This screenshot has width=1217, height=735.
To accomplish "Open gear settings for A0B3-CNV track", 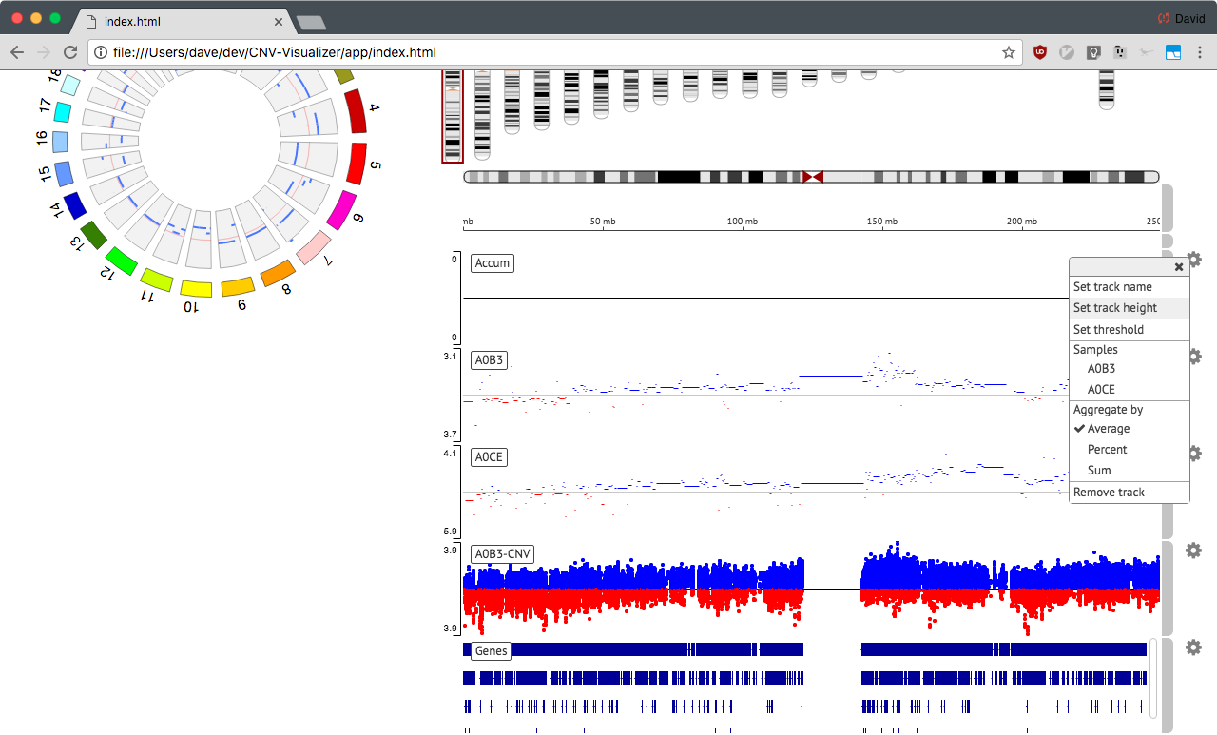I will pyautogui.click(x=1193, y=551).
